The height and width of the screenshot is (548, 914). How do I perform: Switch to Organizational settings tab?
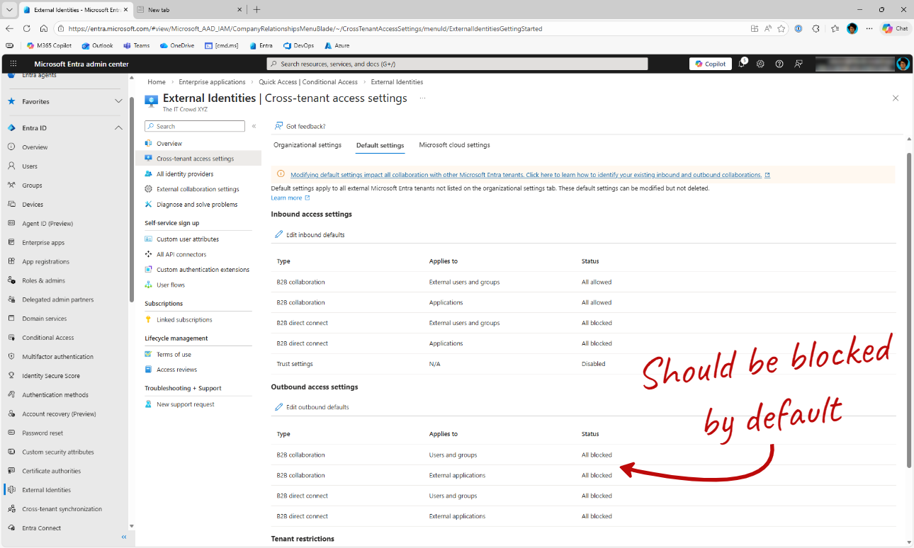[x=308, y=145]
